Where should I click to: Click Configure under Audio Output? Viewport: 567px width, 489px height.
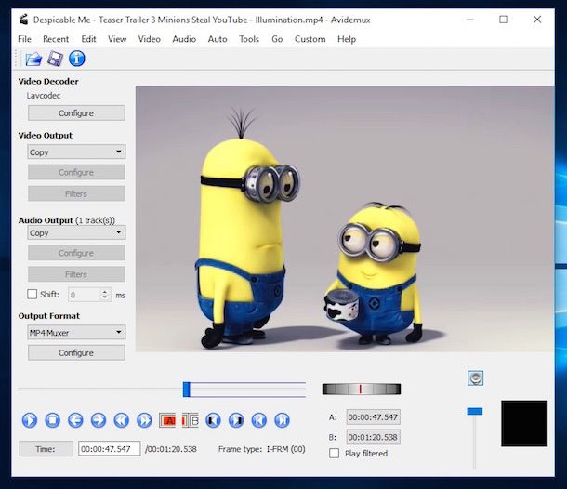tap(76, 253)
